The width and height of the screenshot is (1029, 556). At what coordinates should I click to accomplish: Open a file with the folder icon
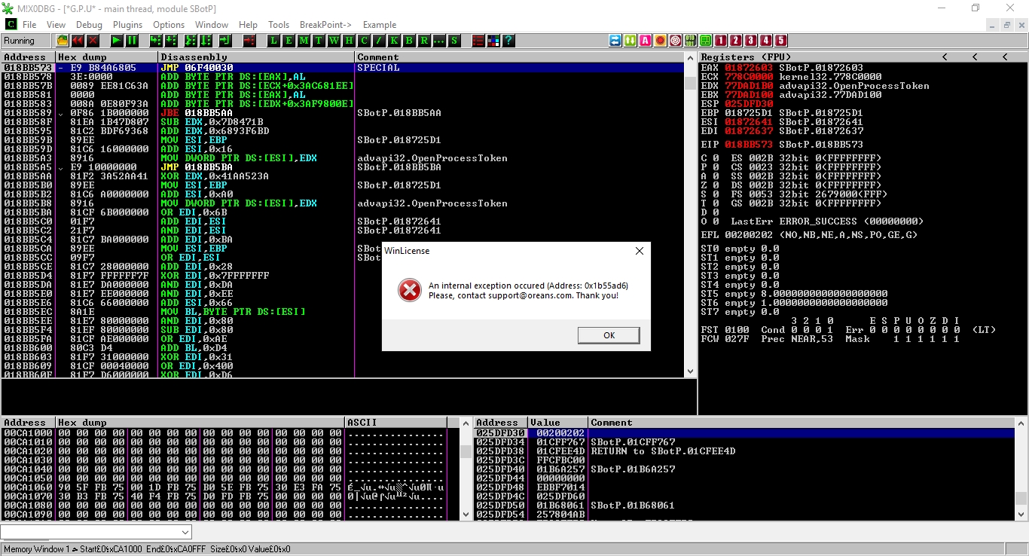(63, 41)
